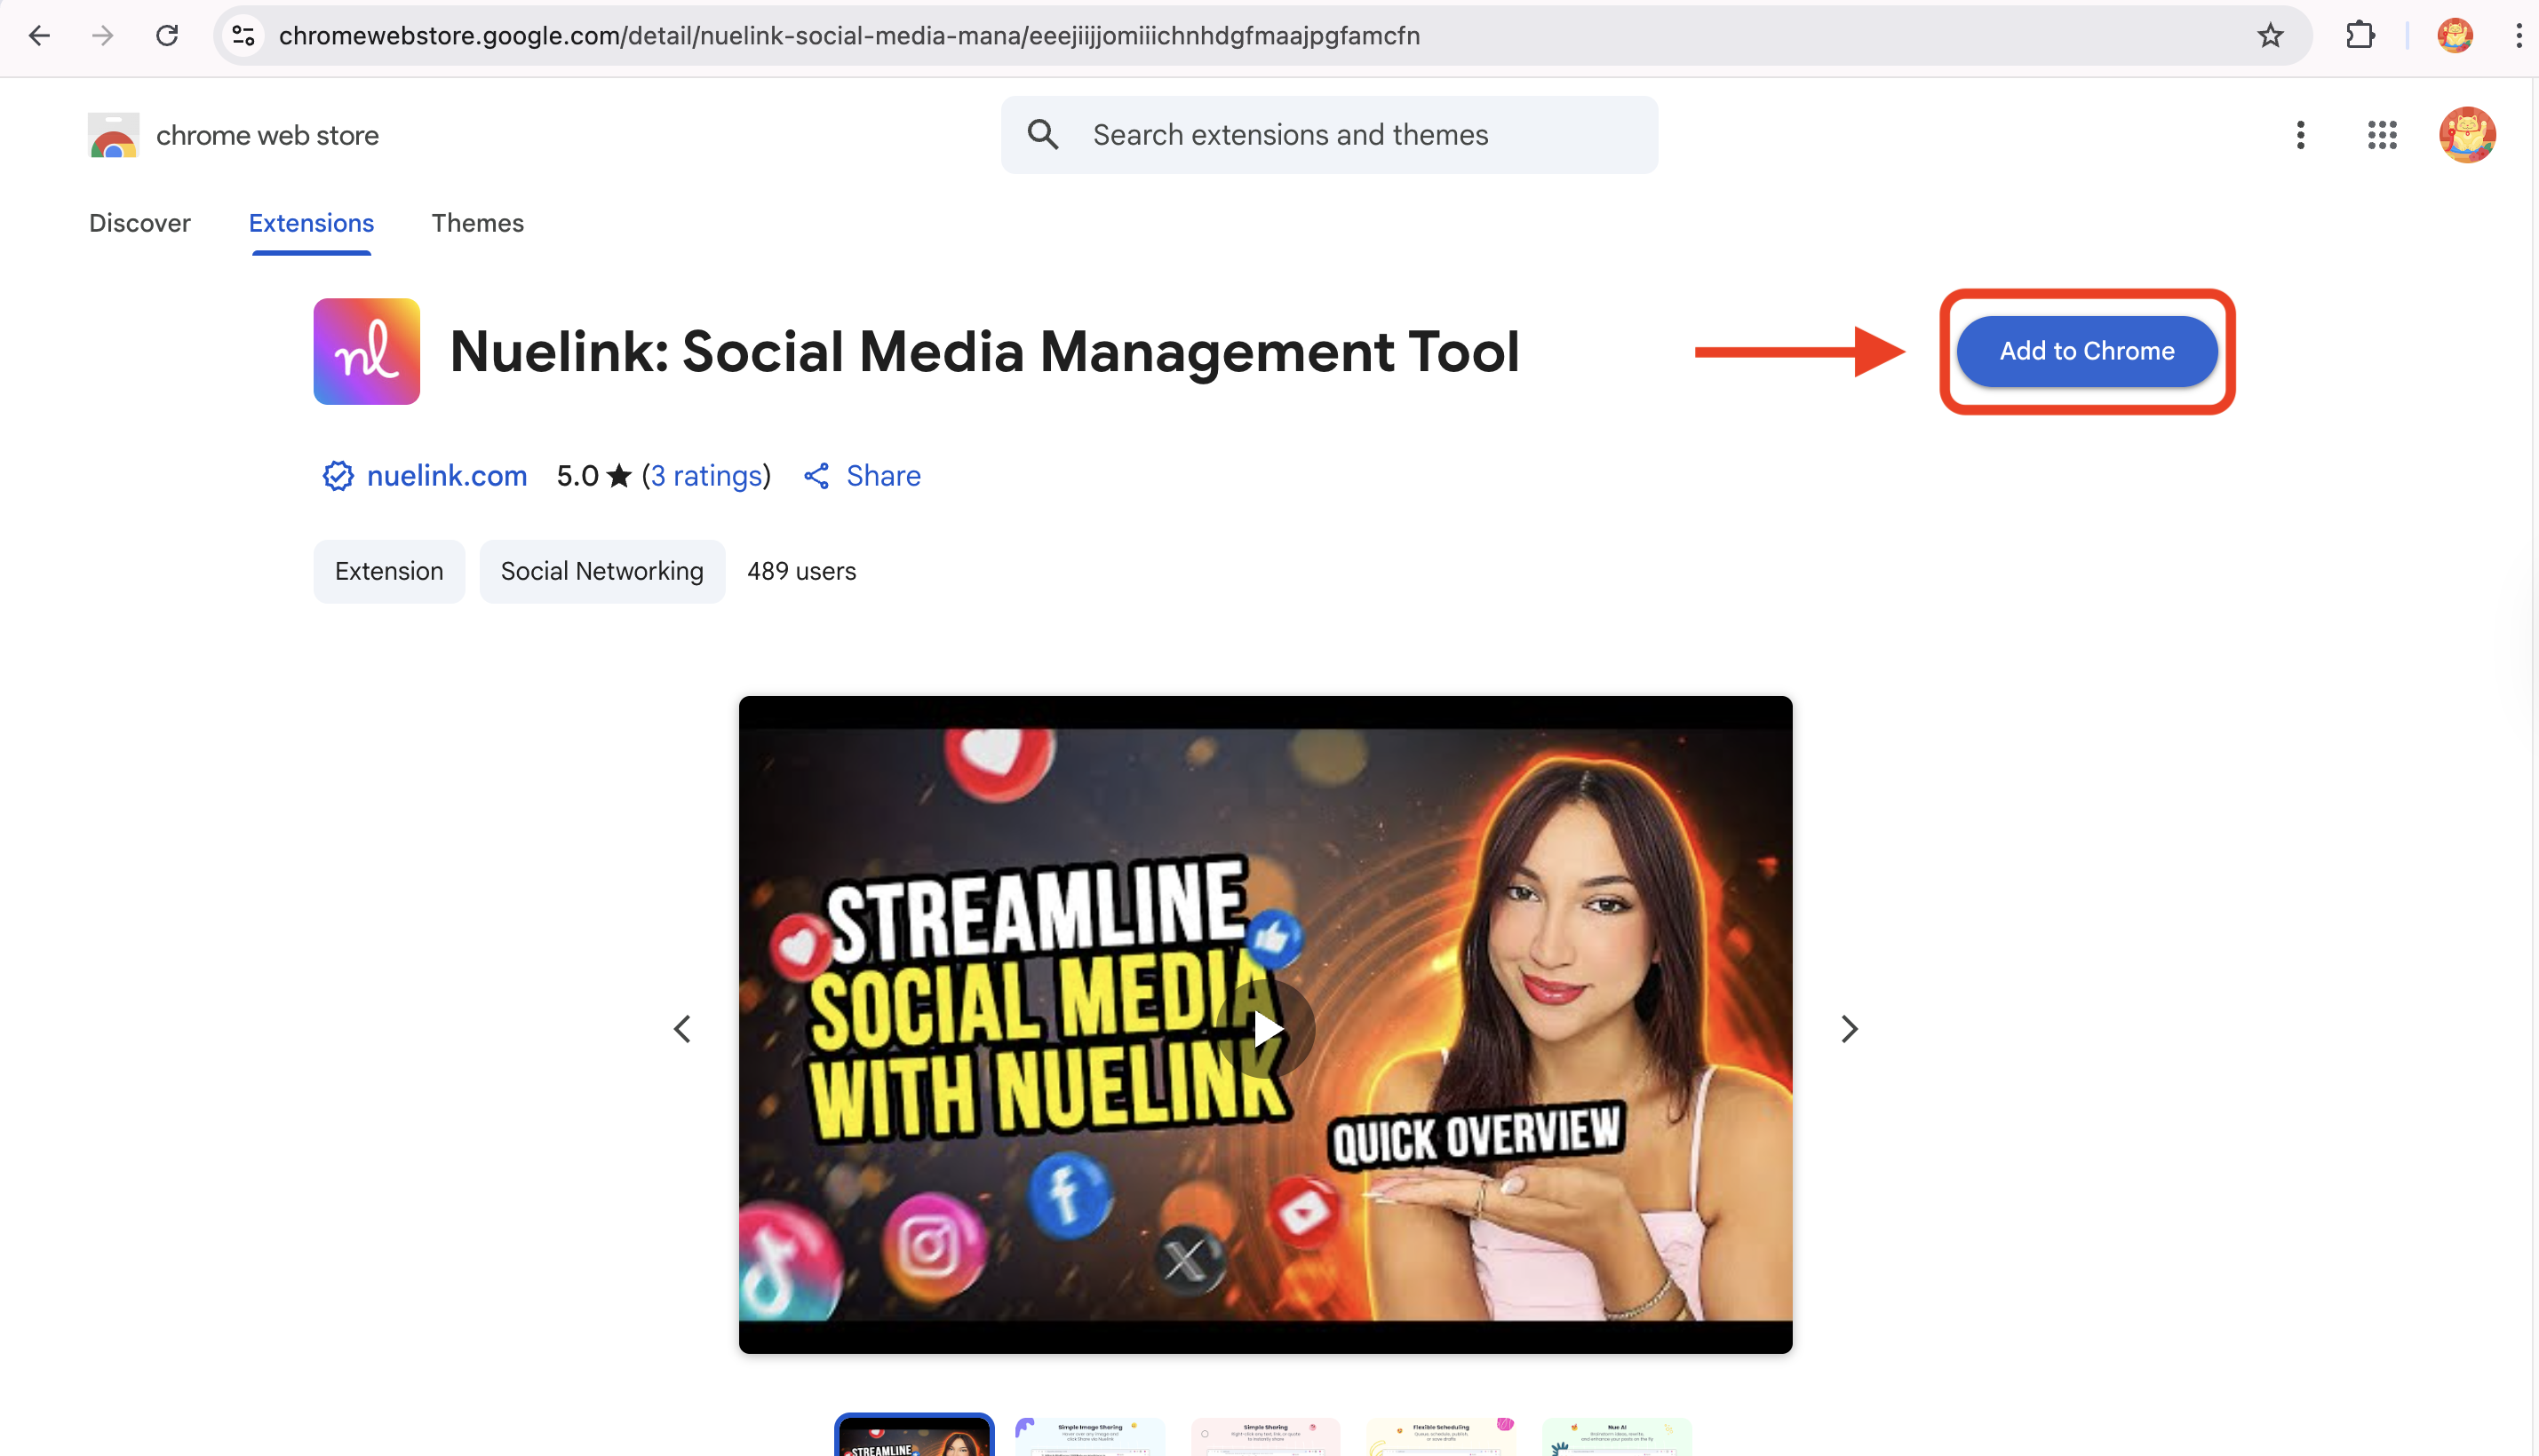This screenshot has width=2539, height=1456.
Task: Open site information icon in address bar
Action: pyautogui.click(x=243, y=36)
